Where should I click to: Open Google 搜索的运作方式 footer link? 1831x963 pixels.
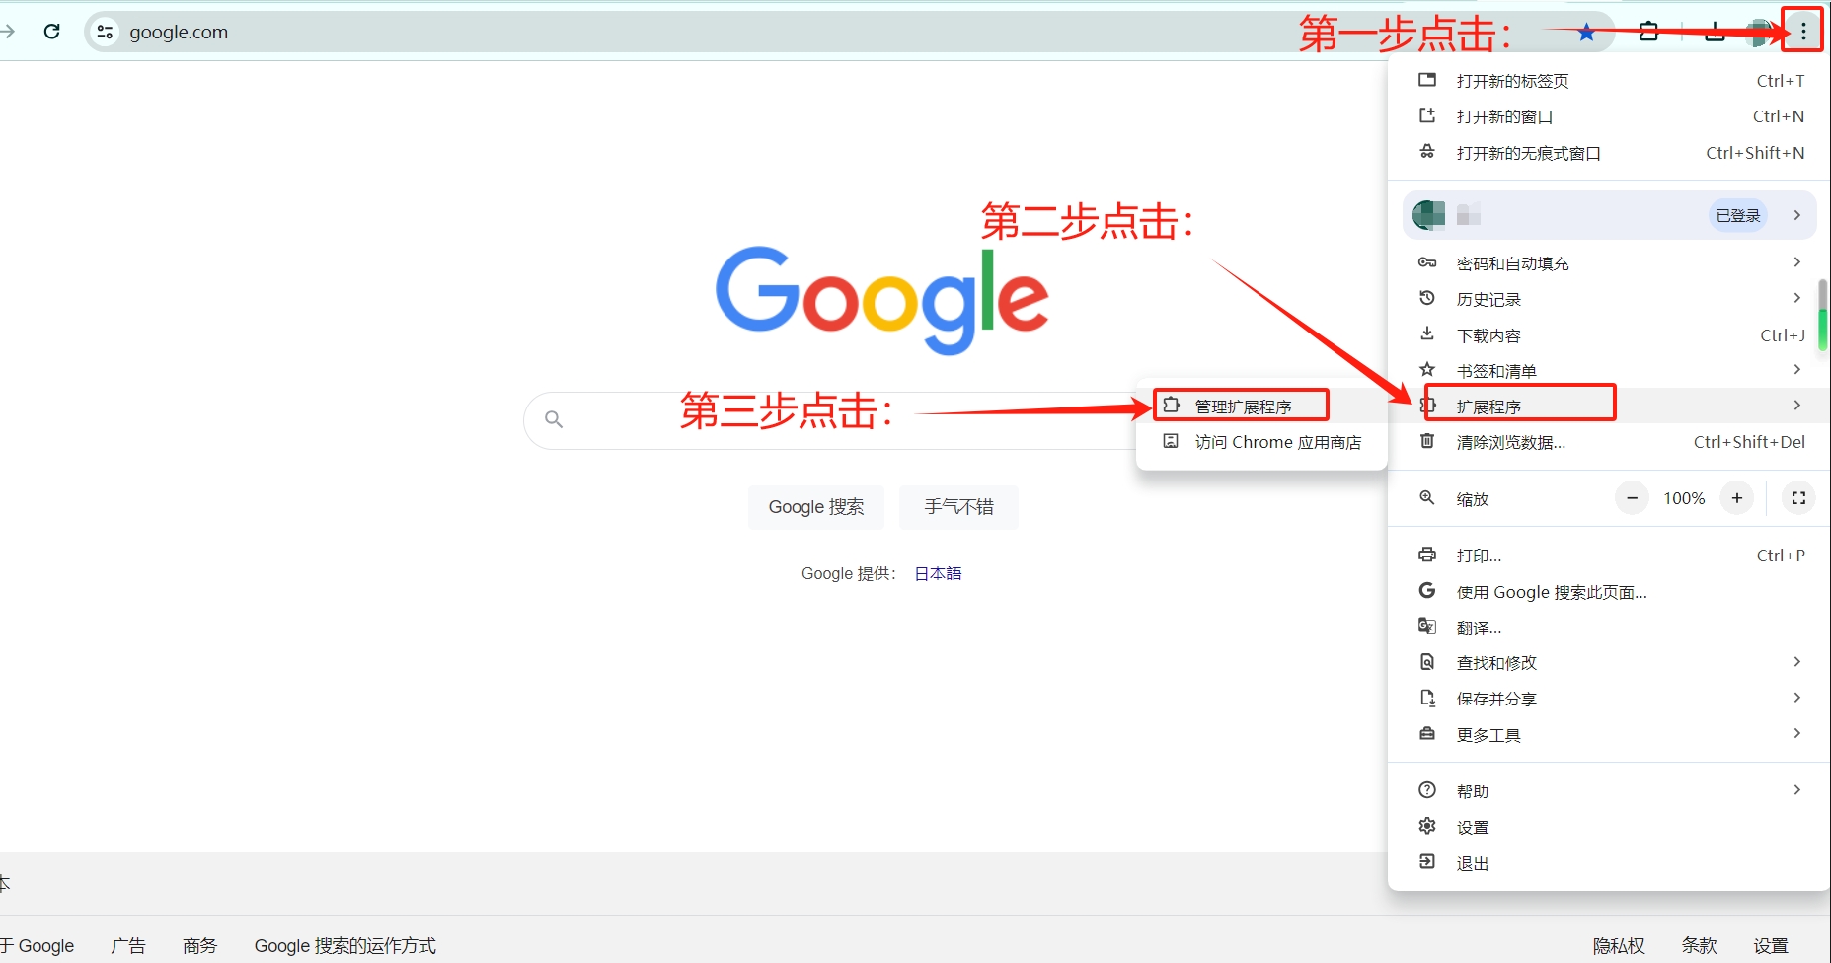pos(345,945)
